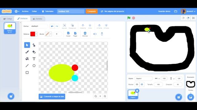Click the Compartir button
Screen dimensions: 197x110
(92, 11)
